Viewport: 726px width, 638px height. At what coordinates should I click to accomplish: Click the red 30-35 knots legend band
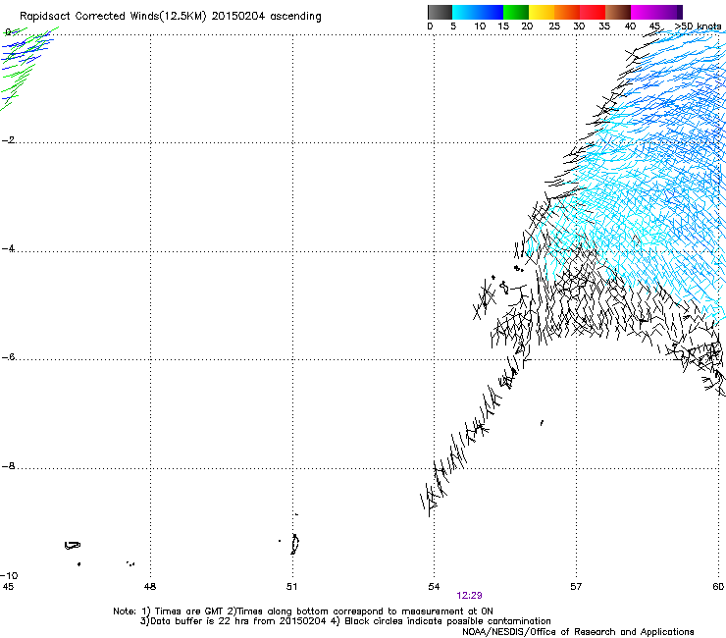[x=593, y=12]
